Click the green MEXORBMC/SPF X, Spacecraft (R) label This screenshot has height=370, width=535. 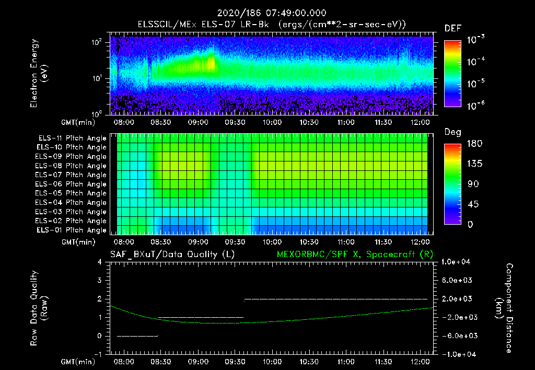[355, 255]
